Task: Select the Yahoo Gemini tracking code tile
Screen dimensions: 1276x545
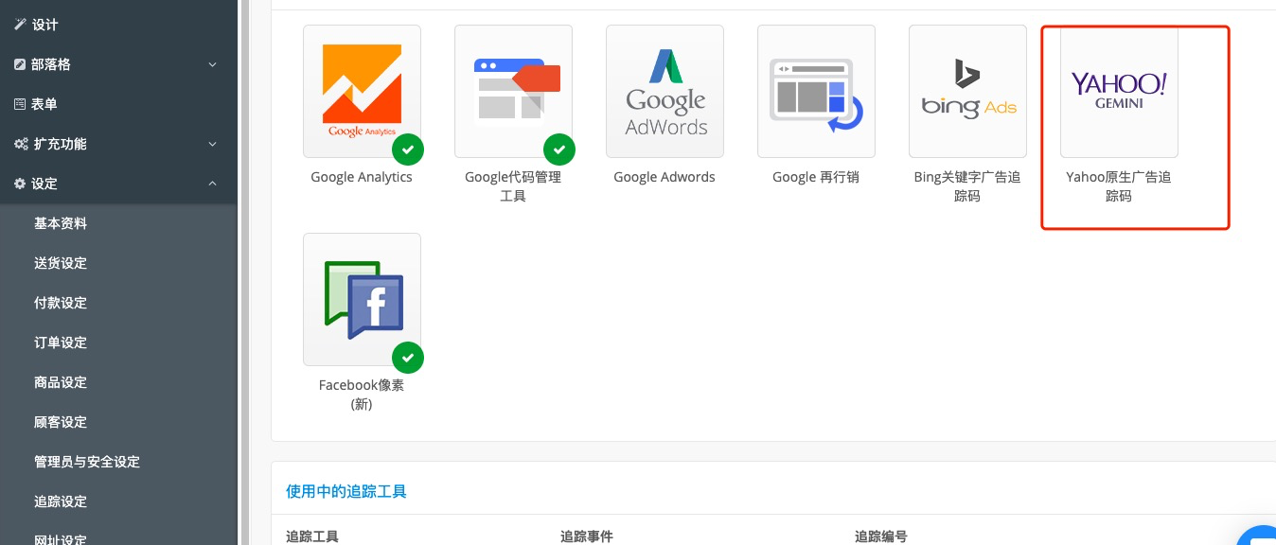Action: 1119,91
